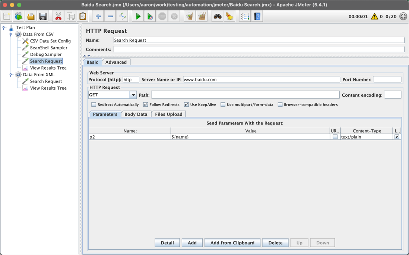Expand all nodes with plus icon
The width and height of the screenshot is (409, 255).
coord(98,16)
